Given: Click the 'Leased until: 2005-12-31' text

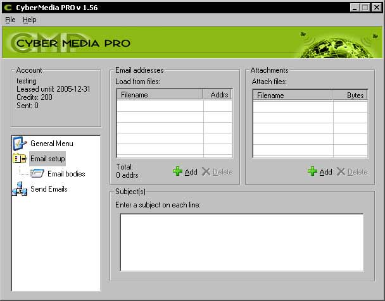Looking at the screenshot, I should tap(53, 89).
